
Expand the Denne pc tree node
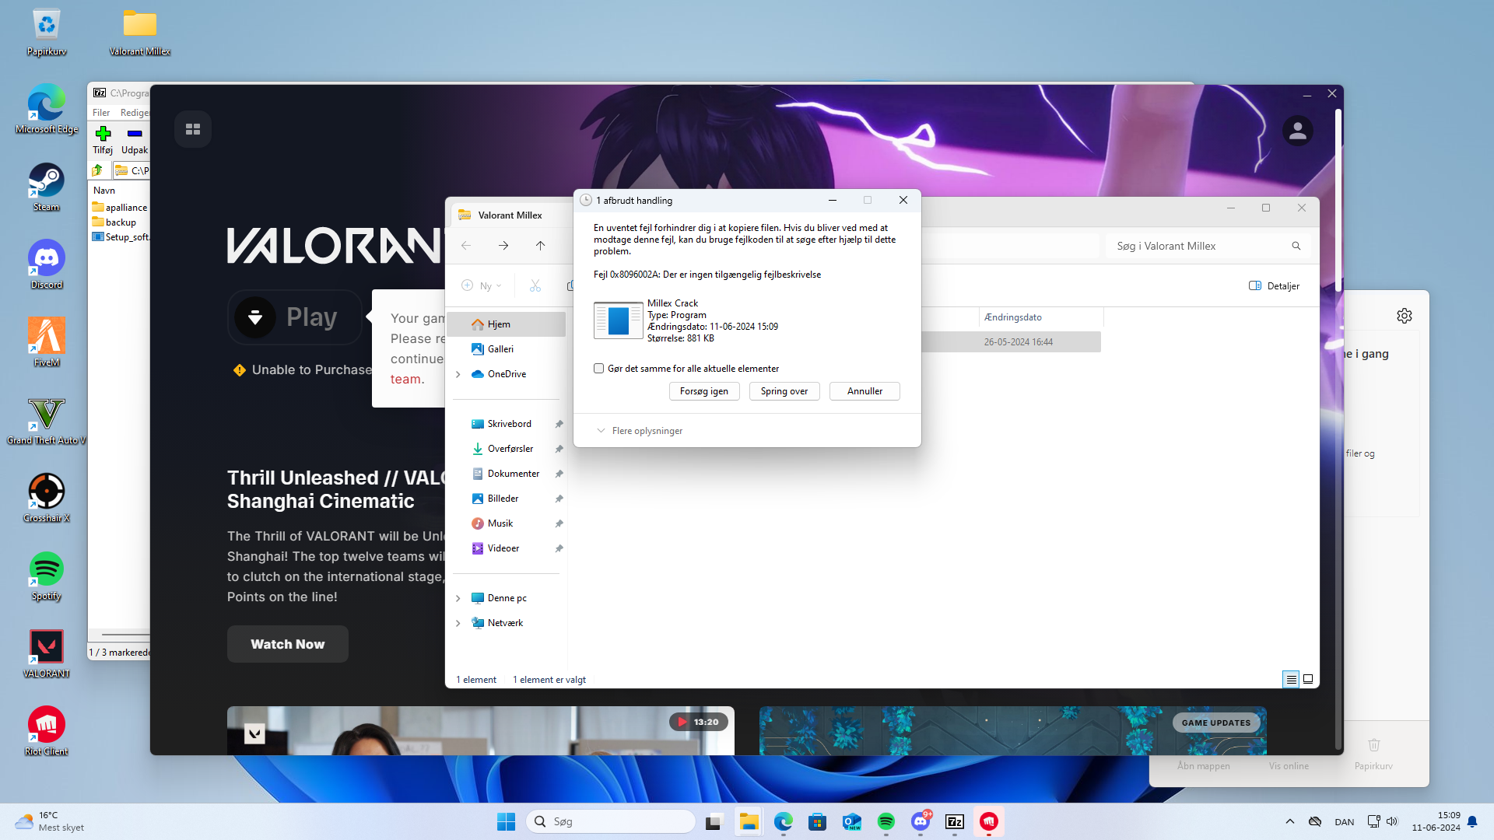pyautogui.click(x=458, y=598)
